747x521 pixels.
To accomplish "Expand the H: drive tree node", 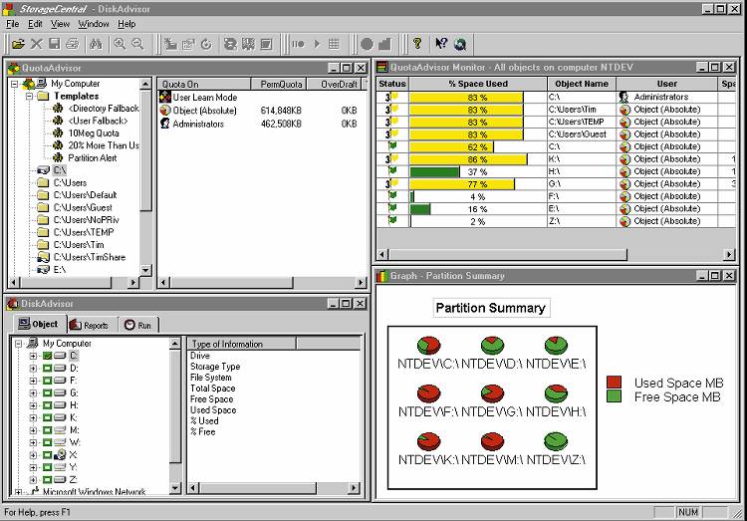I will pos(33,405).
